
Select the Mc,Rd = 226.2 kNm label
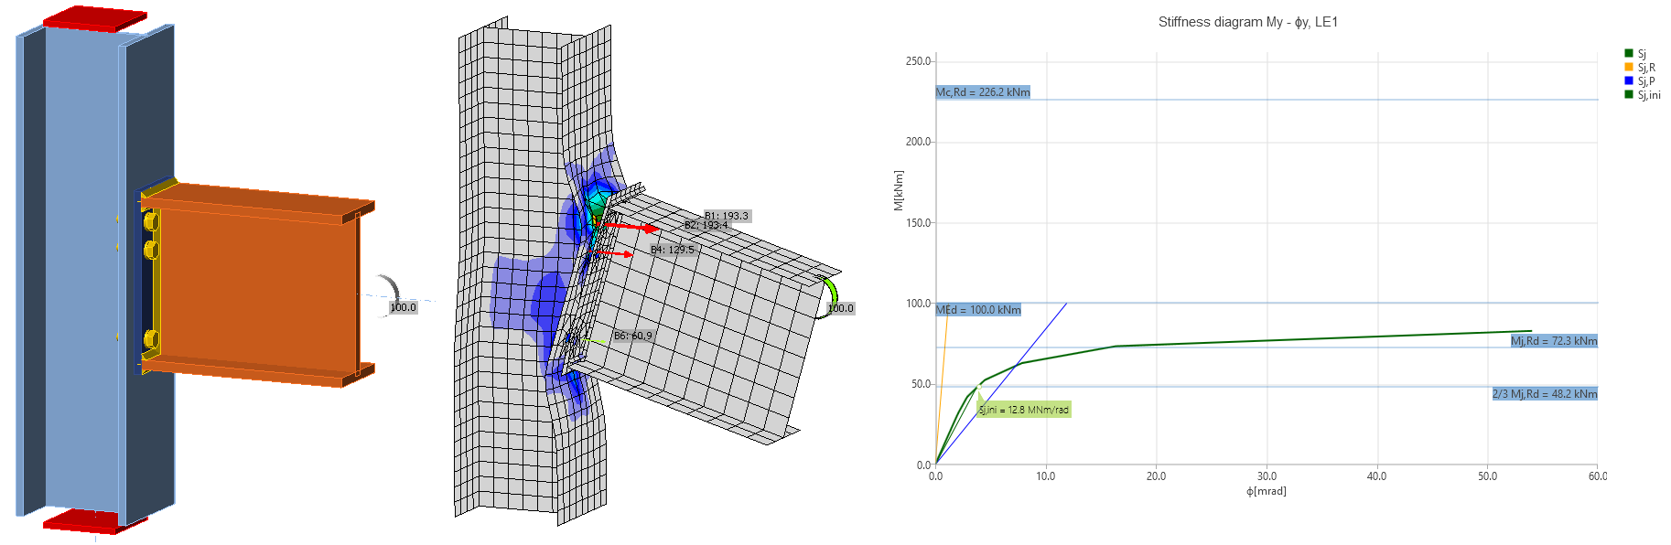983,92
